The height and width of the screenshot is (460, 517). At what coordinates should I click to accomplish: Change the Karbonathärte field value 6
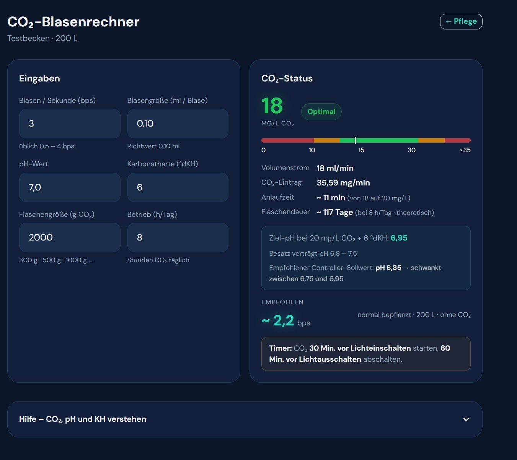click(178, 187)
